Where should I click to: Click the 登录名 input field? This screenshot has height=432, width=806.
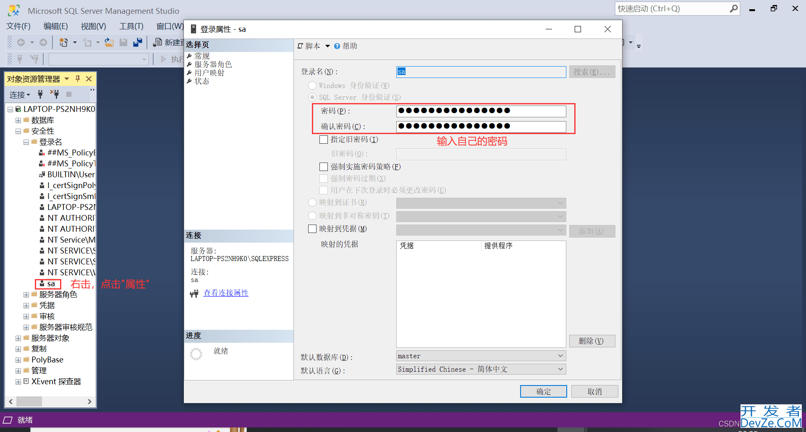pyautogui.click(x=481, y=72)
